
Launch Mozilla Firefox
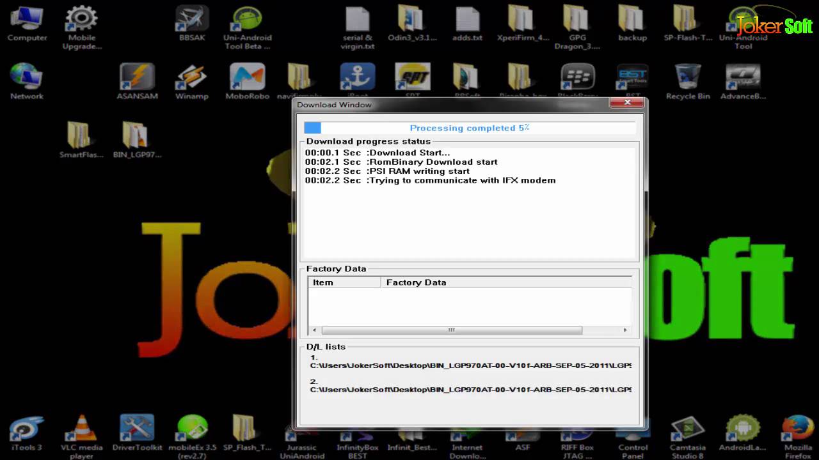coord(798,436)
